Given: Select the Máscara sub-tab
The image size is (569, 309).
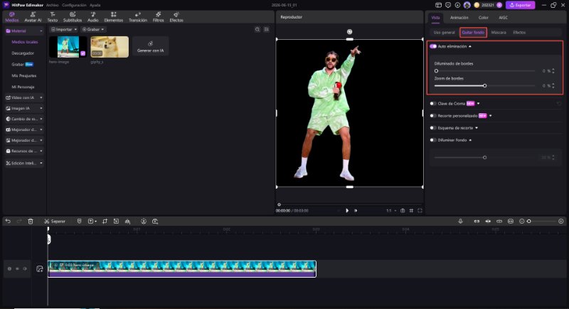Looking at the screenshot, I should (x=499, y=32).
